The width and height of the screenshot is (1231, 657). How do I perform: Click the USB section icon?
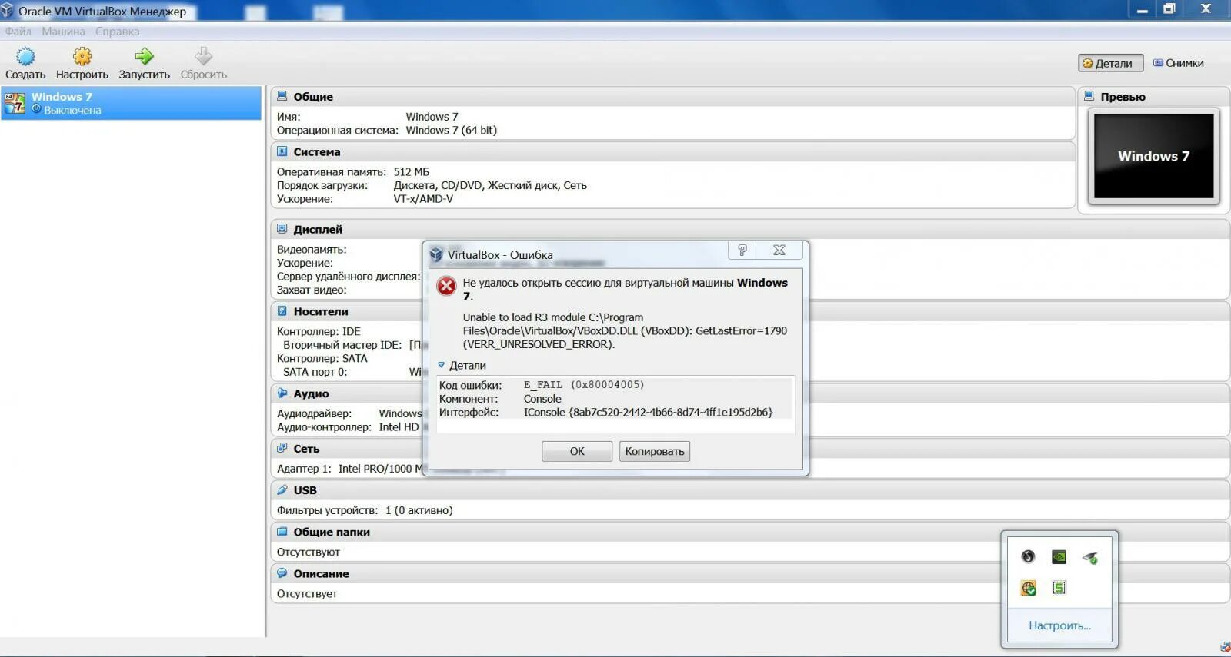(282, 489)
